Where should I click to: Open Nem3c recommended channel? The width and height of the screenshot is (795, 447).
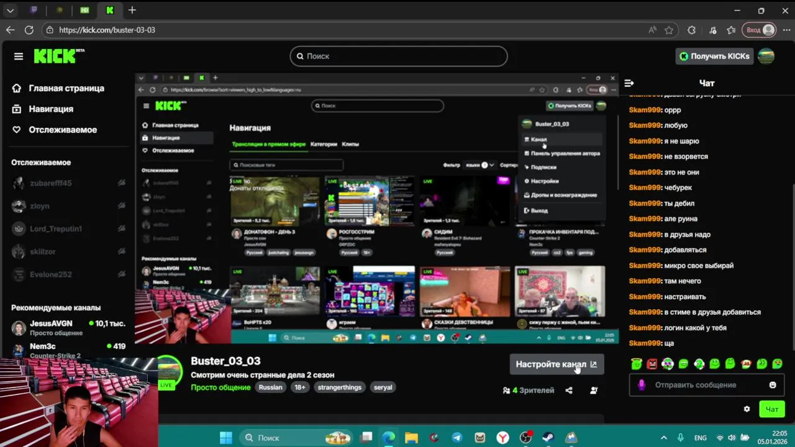point(69,350)
